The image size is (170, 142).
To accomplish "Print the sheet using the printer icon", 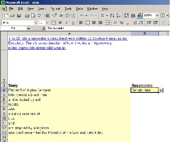I will tap(27, 16).
